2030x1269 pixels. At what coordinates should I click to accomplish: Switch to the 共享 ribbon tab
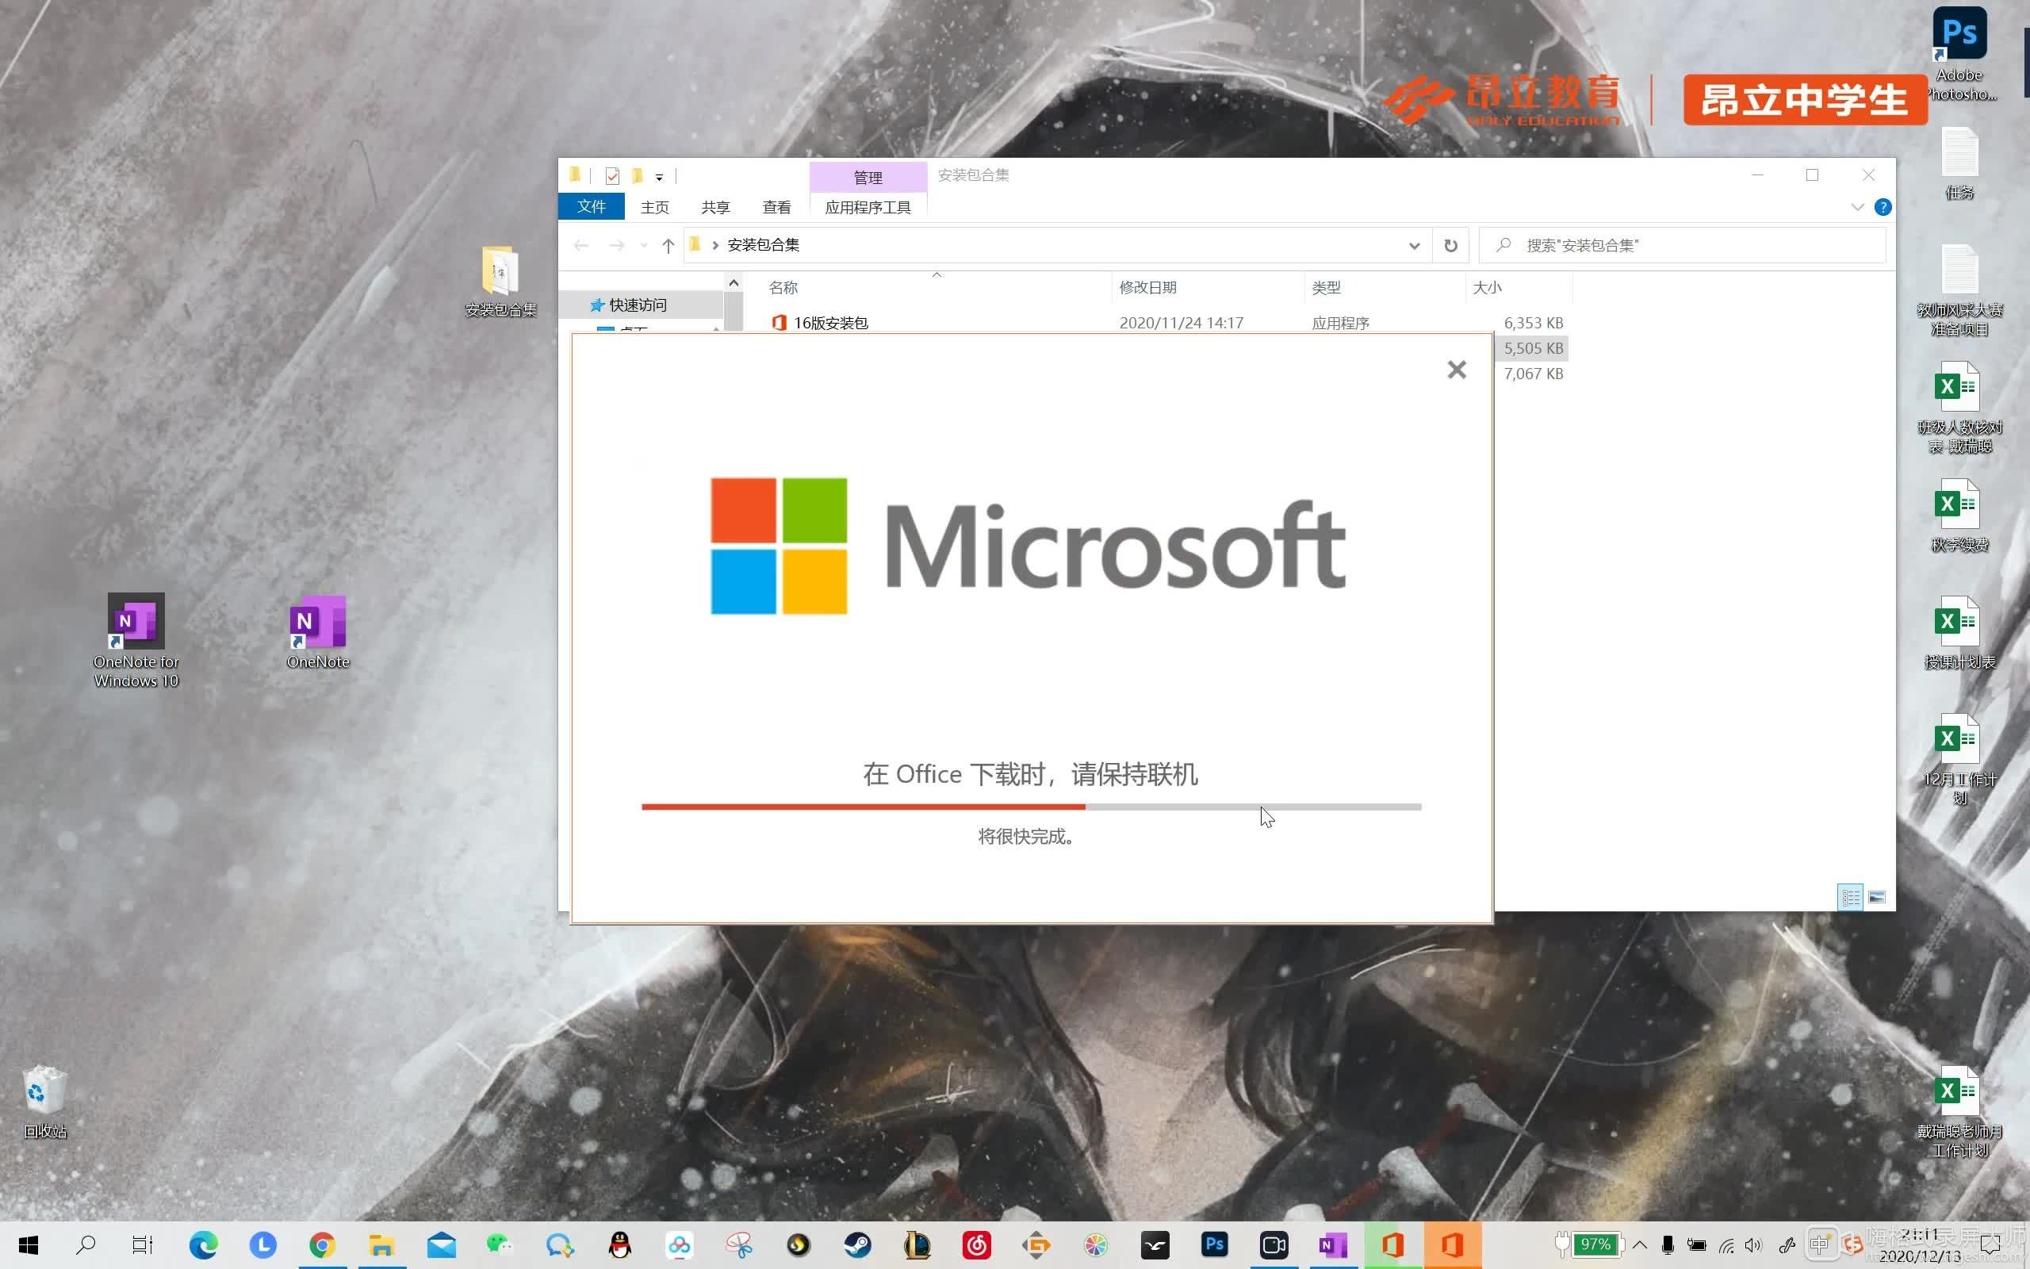click(x=715, y=206)
